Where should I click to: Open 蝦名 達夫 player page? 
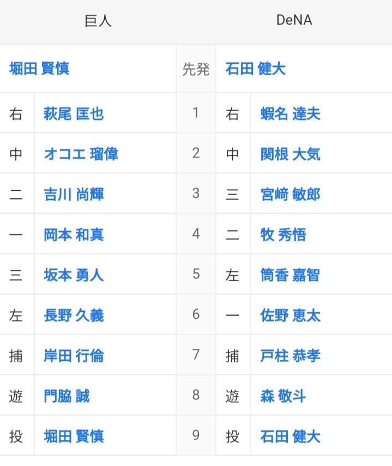pyautogui.click(x=291, y=113)
